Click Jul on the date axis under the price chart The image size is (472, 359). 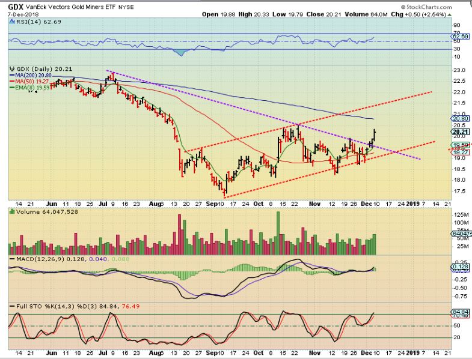tap(103, 204)
